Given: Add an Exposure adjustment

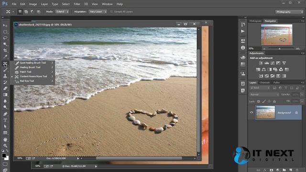Looking at the screenshot, I should coord(278,63).
